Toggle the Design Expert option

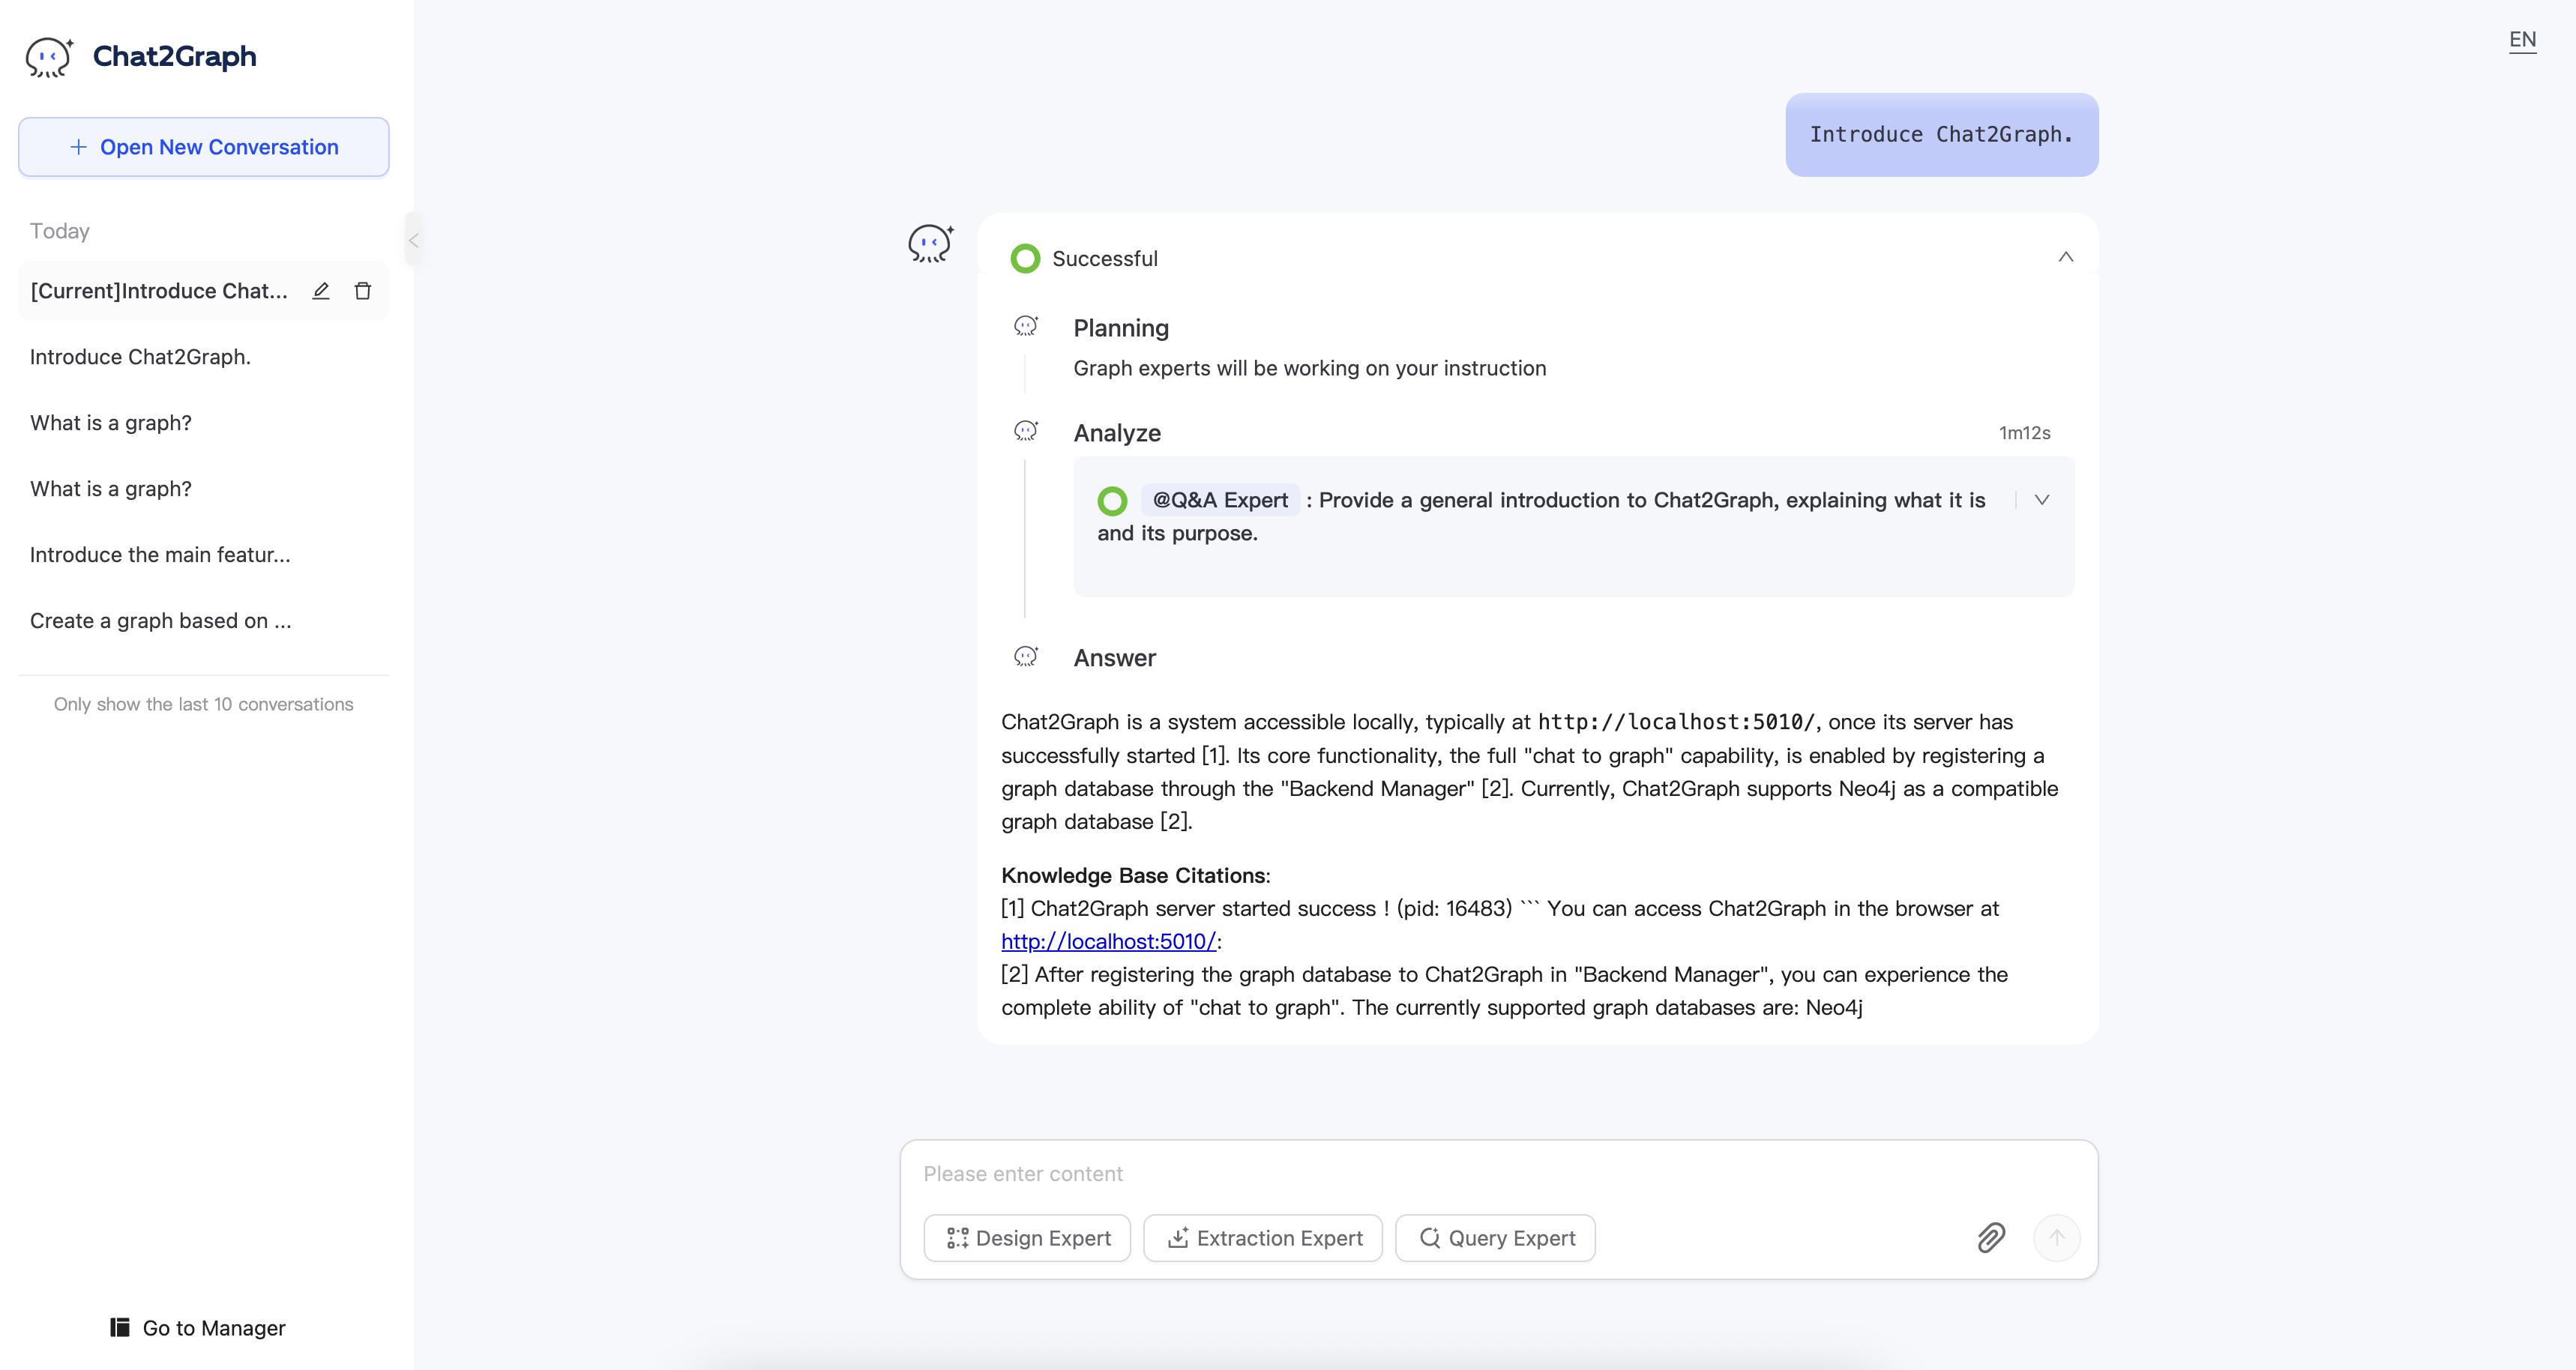[x=1027, y=1237]
